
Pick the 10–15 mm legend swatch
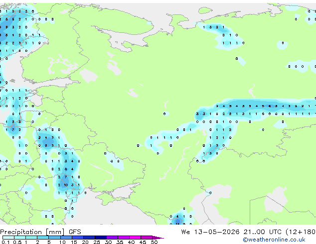(66, 238)
